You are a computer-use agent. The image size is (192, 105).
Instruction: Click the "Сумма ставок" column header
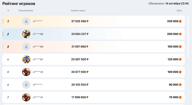click(78, 10)
